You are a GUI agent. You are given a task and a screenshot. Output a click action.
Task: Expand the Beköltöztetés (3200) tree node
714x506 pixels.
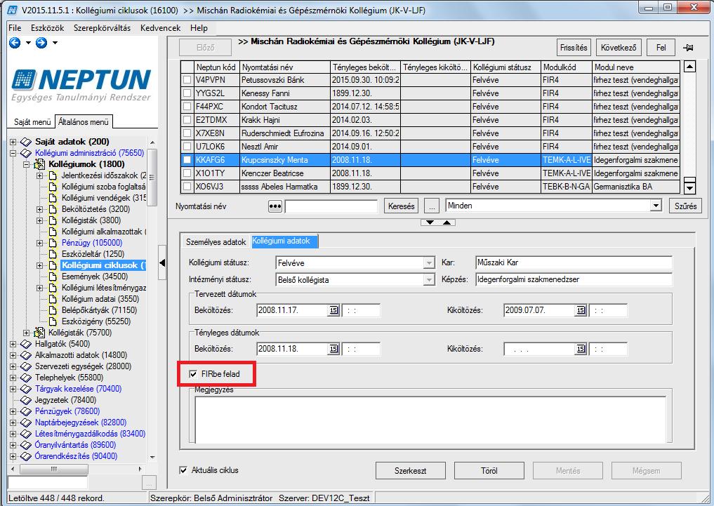(39, 209)
